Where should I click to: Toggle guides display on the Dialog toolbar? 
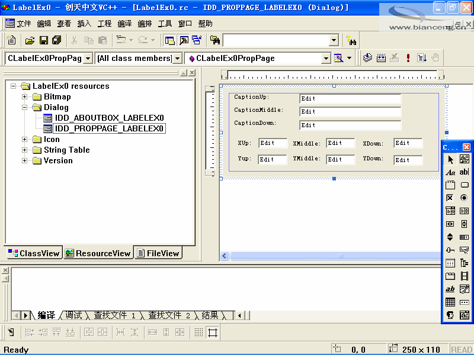tap(213, 333)
